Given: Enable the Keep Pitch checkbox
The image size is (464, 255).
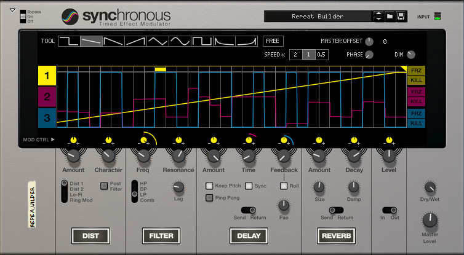Looking at the screenshot, I should tap(209, 186).
